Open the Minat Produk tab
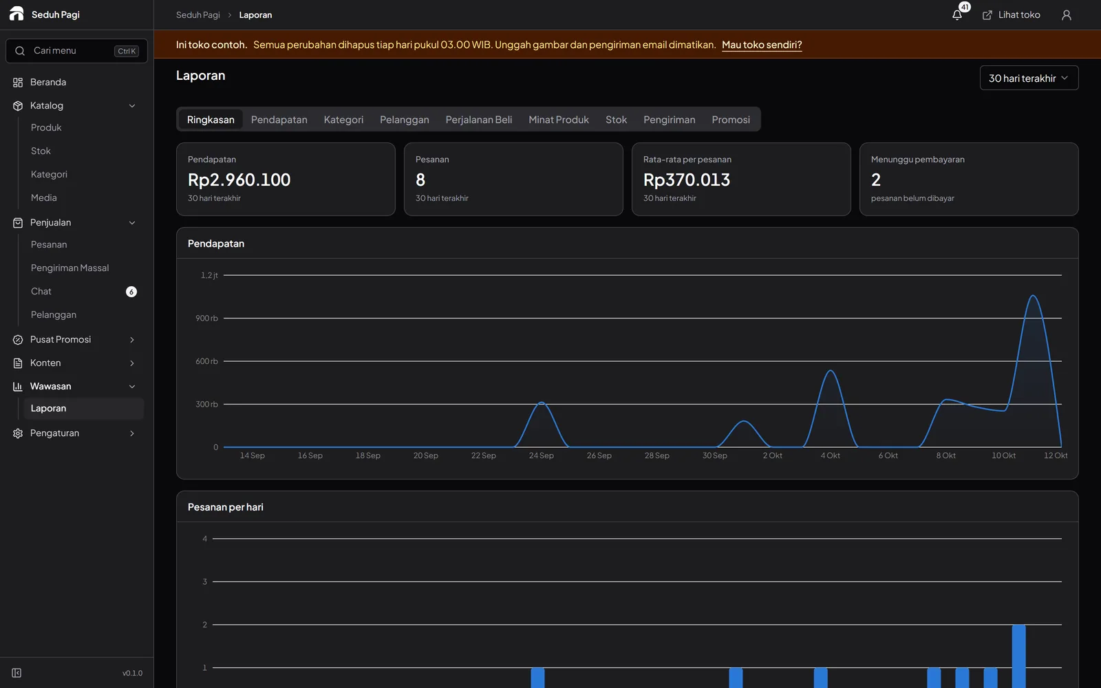The height and width of the screenshot is (688, 1101). point(559,120)
